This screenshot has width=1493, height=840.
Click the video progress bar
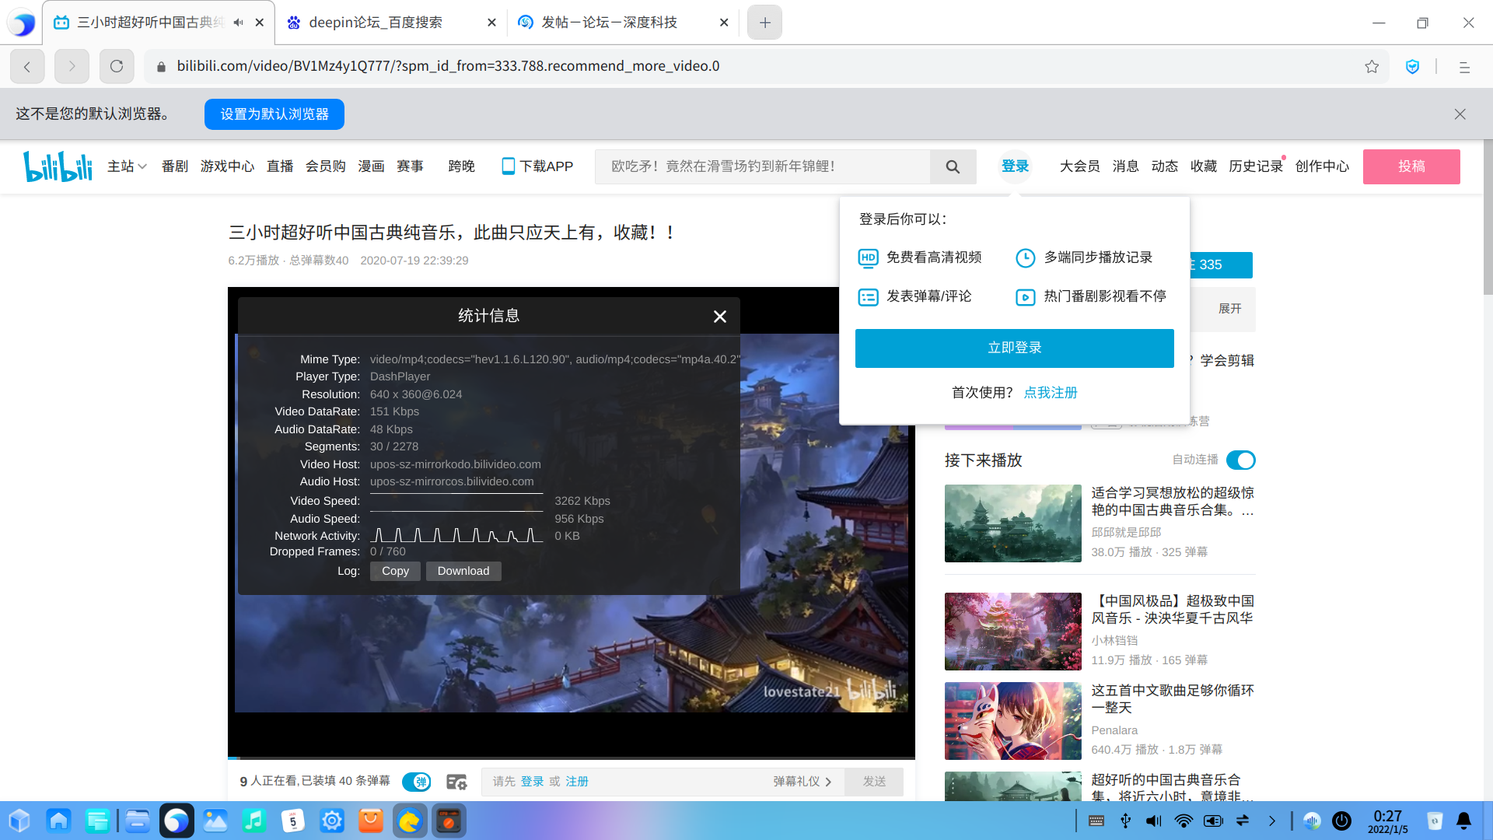571,758
